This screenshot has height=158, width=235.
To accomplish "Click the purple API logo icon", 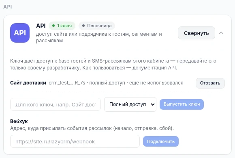I will click(x=20, y=33).
